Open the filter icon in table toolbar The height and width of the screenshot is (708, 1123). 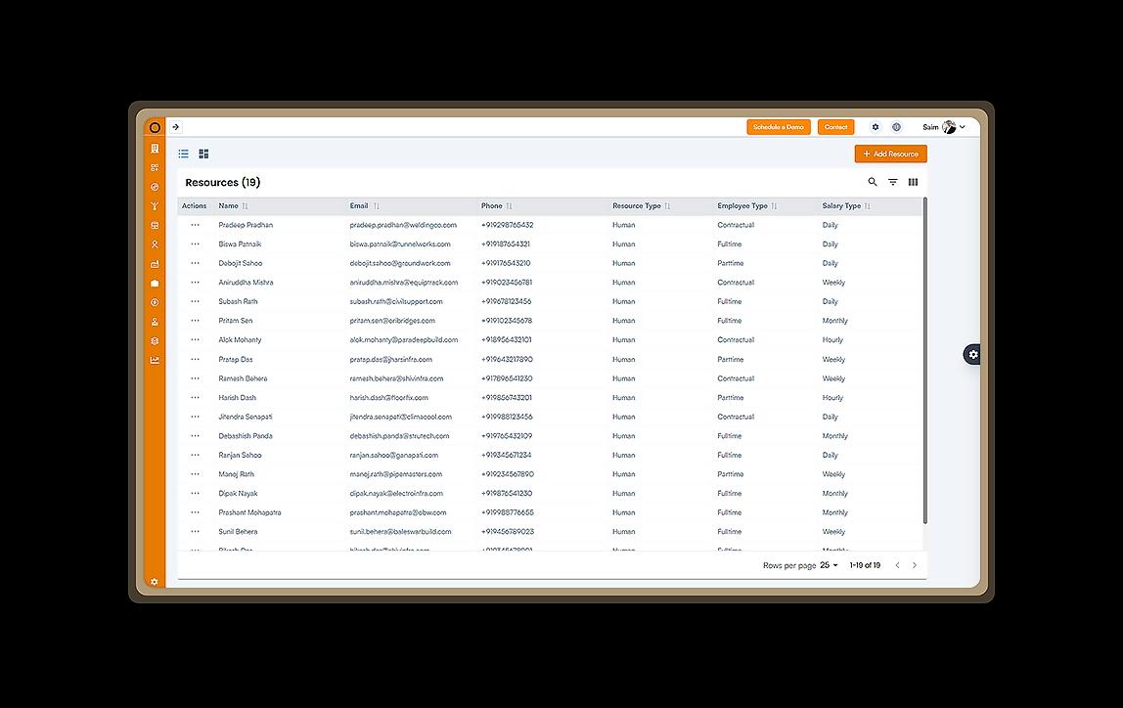click(893, 182)
